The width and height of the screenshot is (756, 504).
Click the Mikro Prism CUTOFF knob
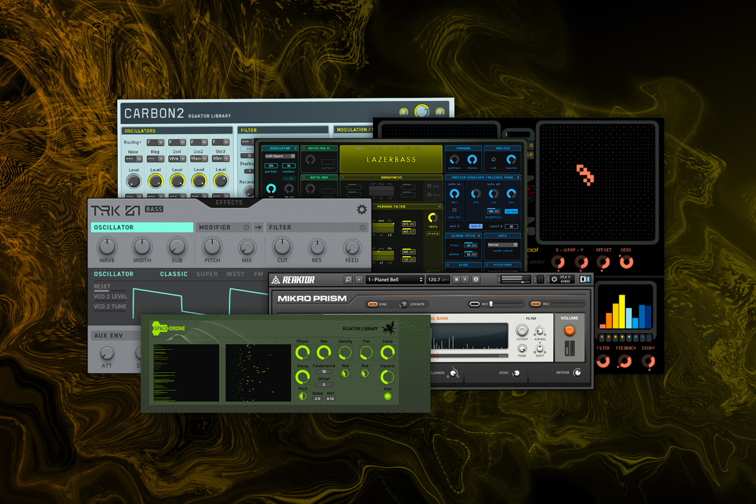click(x=522, y=331)
